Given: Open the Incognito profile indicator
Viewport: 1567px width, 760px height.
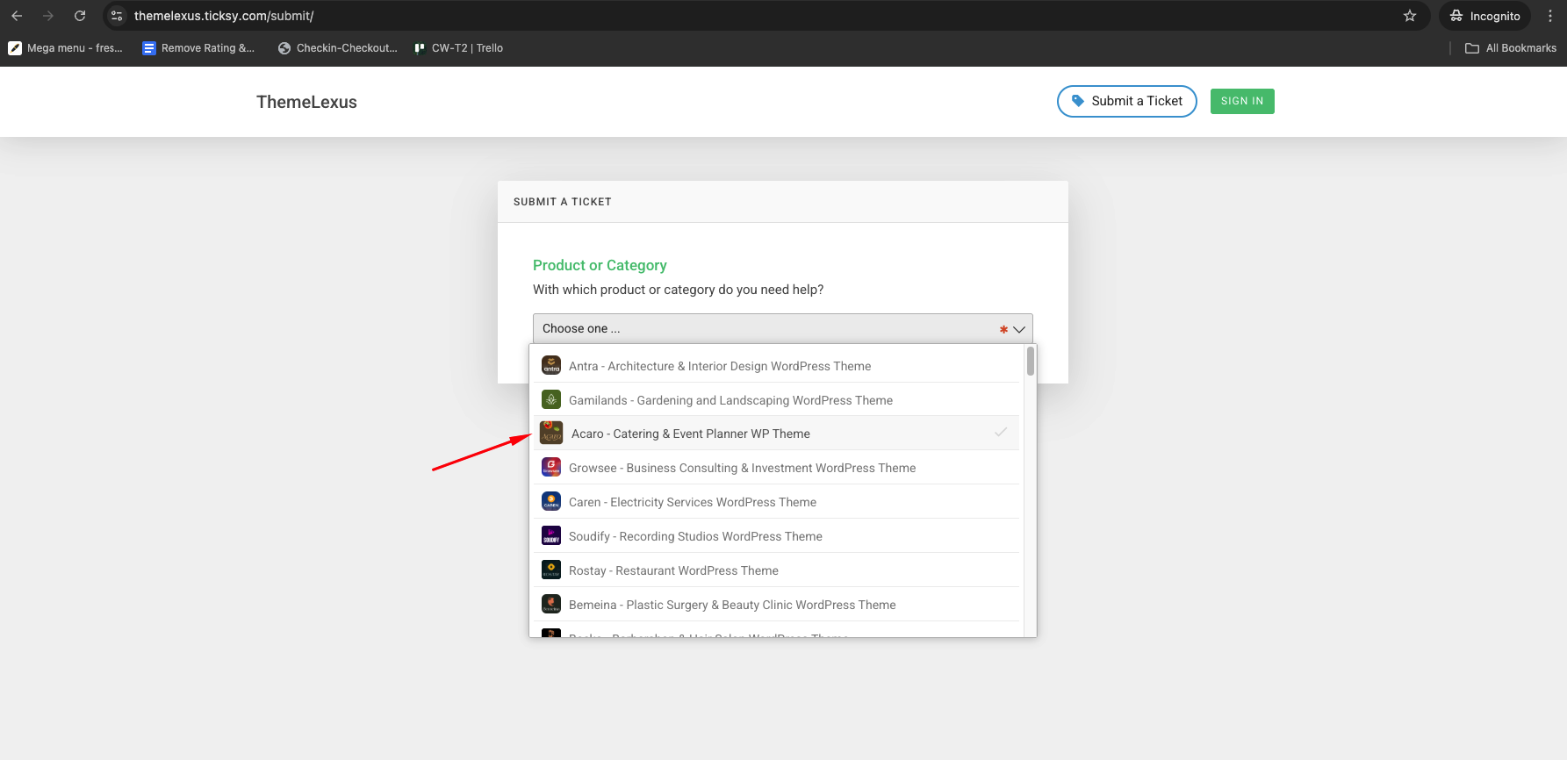Looking at the screenshot, I should (1484, 16).
